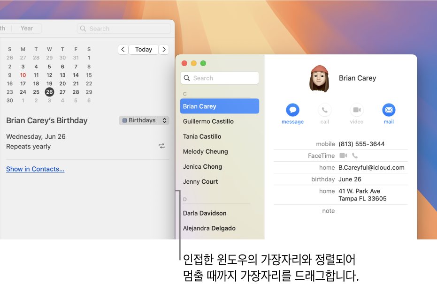Select Brian Carey in contacts list

pyautogui.click(x=220, y=106)
